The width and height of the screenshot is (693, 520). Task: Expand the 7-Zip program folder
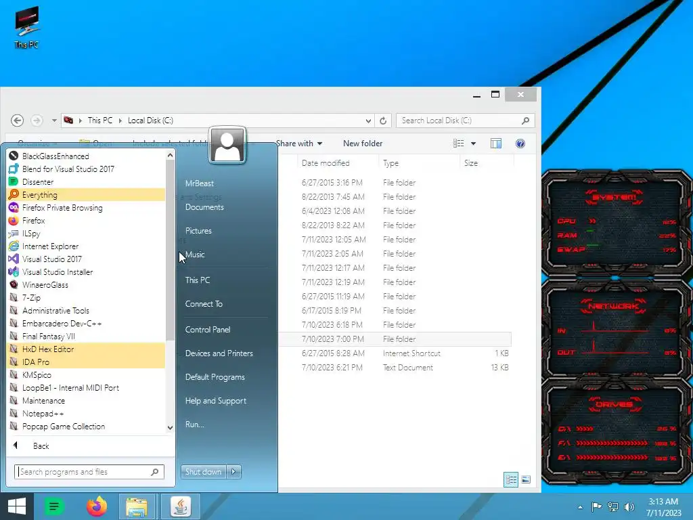click(x=86, y=298)
